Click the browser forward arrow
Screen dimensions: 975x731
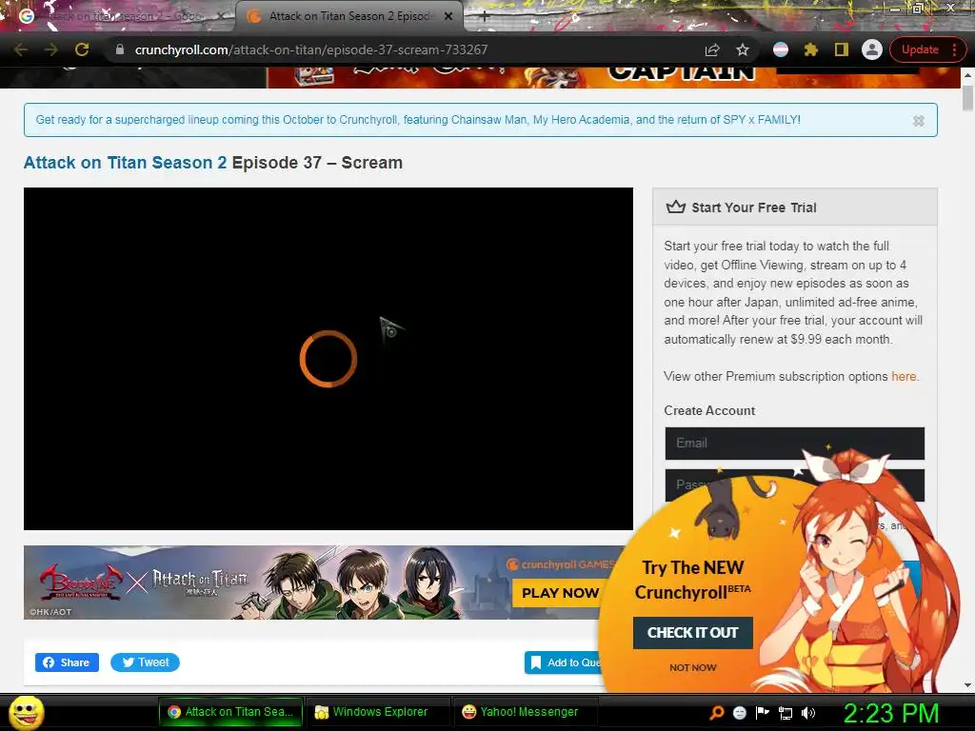click(x=51, y=49)
